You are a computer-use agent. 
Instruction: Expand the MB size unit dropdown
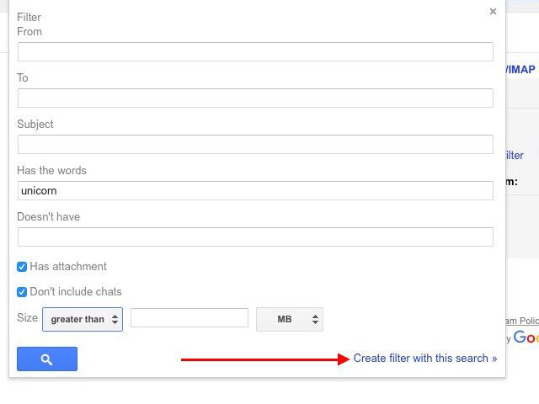point(290,319)
